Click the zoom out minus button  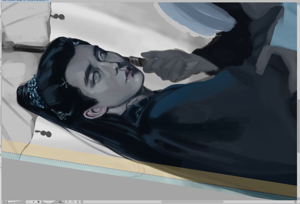point(28,202)
